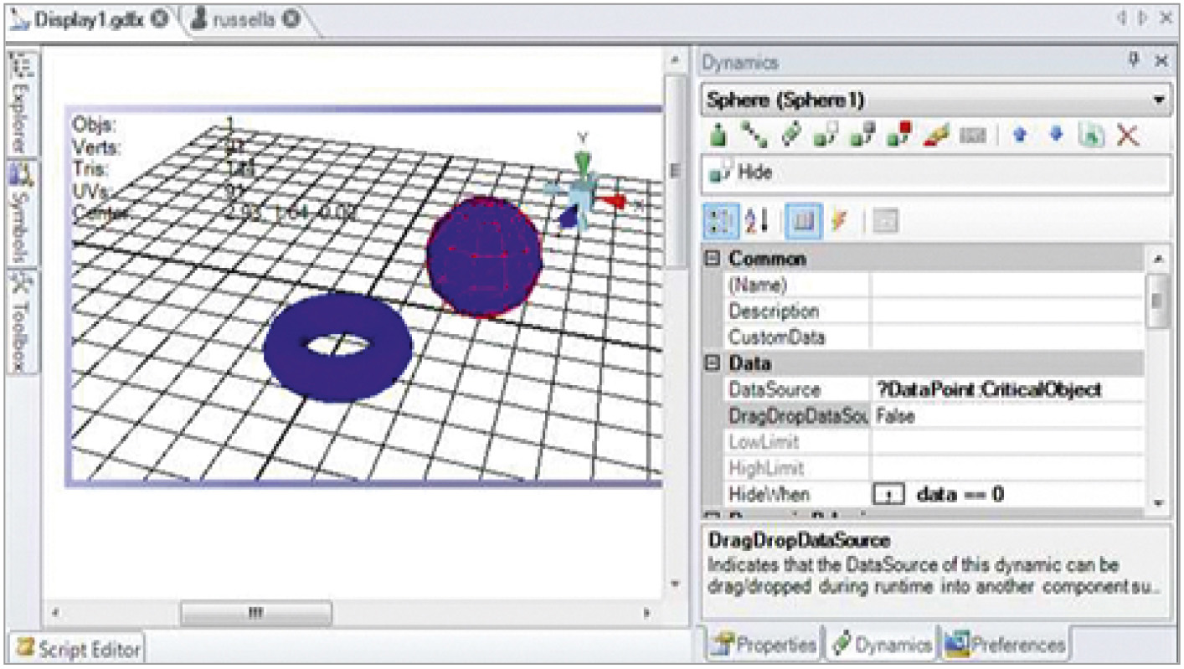The height and width of the screenshot is (669, 1184).
Task: Move the dynamic down with blue down arrow
Action: [x=1056, y=136]
